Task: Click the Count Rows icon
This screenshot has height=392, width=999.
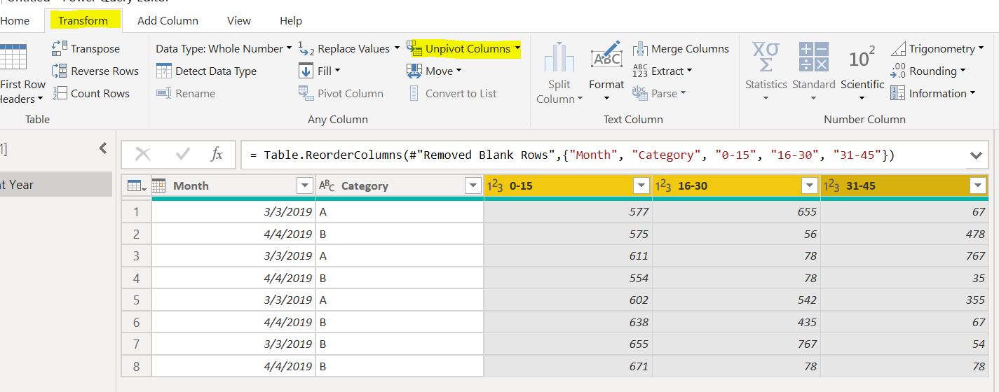Action: [59, 93]
